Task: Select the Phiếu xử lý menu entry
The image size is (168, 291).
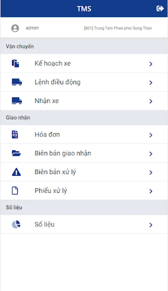Action: (x=84, y=190)
